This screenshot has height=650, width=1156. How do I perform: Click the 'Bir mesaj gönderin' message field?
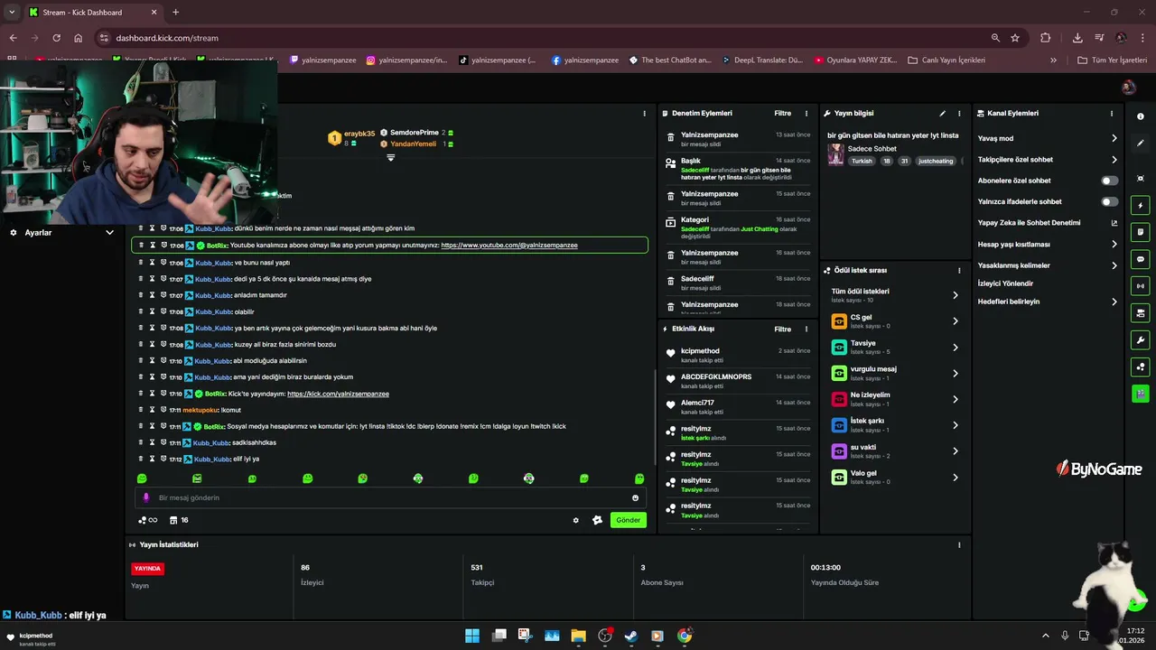tap(390, 497)
